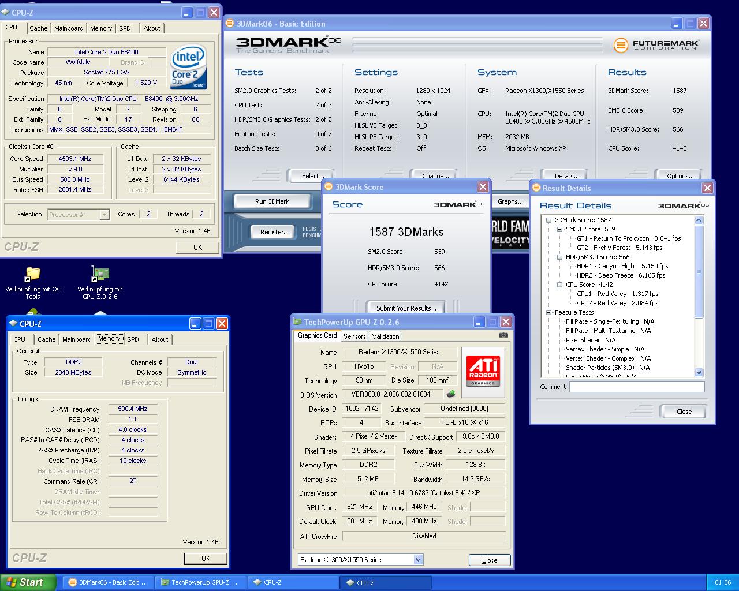Click the Options... button under Results
This screenshot has width=739, height=591.
(680, 175)
